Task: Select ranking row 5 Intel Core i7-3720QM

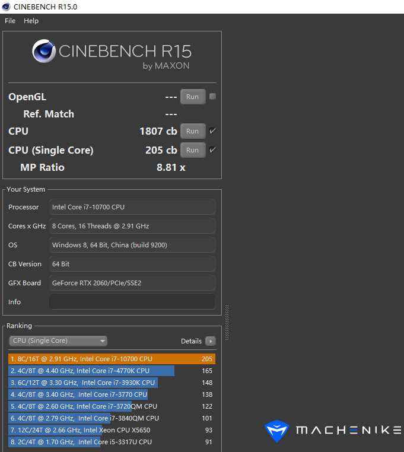Action: click(x=112, y=406)
